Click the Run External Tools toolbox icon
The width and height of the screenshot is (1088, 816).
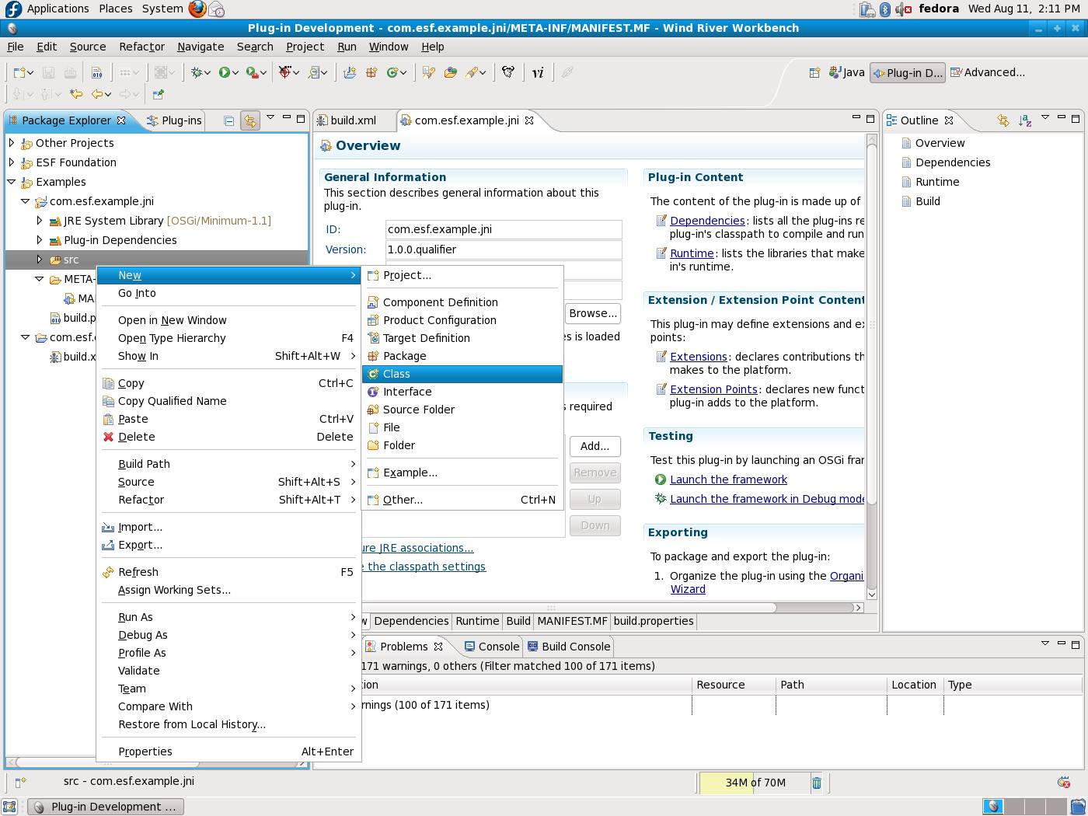pyautogui.click(x=253, y=72)
